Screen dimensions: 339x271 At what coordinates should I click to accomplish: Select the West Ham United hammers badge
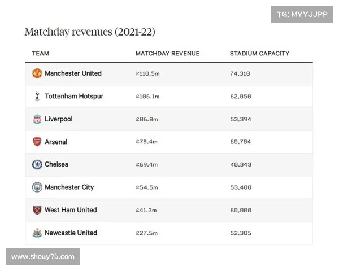37,210
